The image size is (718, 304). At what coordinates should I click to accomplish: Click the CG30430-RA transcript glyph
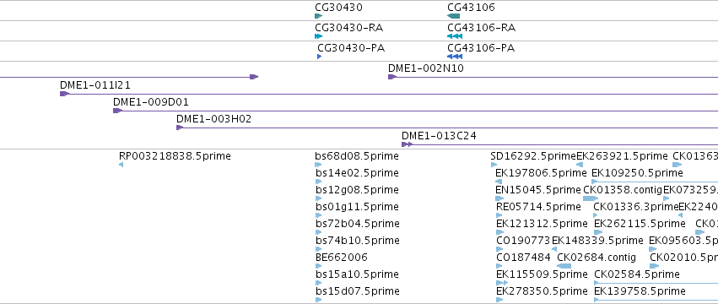[319, 36]
